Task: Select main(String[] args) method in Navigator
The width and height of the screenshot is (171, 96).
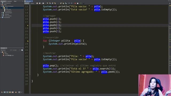Action: (x=9, y=55)
